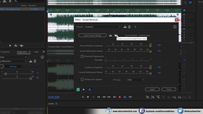The width and height of the screenshot is (203, 114).
Task: Expand hidden panel tabs with chevrons
Action: 44,52
